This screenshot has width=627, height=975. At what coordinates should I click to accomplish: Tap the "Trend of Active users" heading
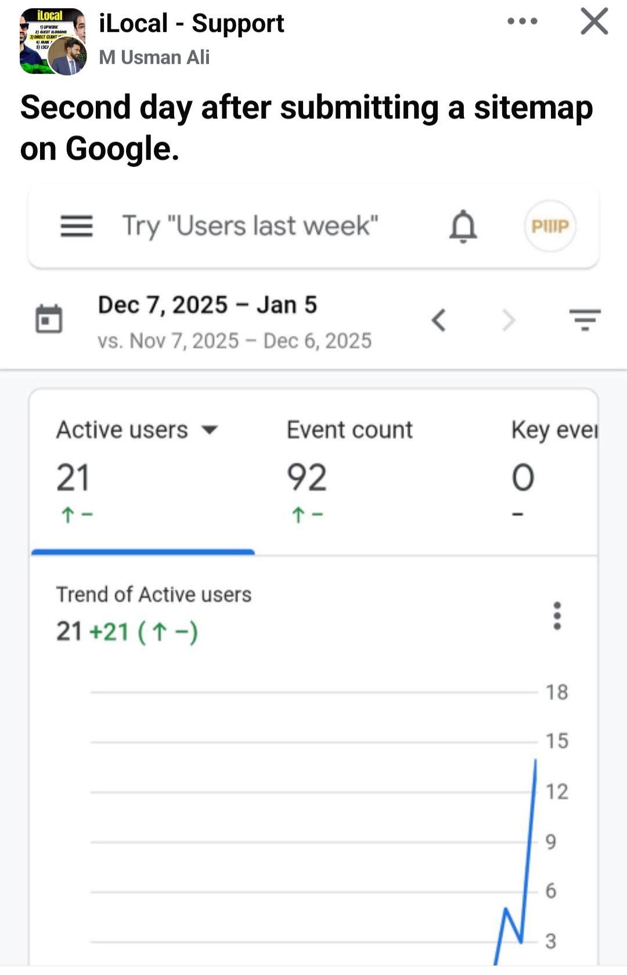tap(154, 595)
